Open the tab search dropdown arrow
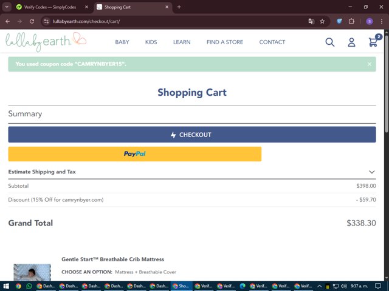The image size is (389, 291). click(x=7, y=7)
